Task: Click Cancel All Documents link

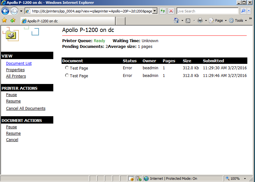Action: coord(26,109)
